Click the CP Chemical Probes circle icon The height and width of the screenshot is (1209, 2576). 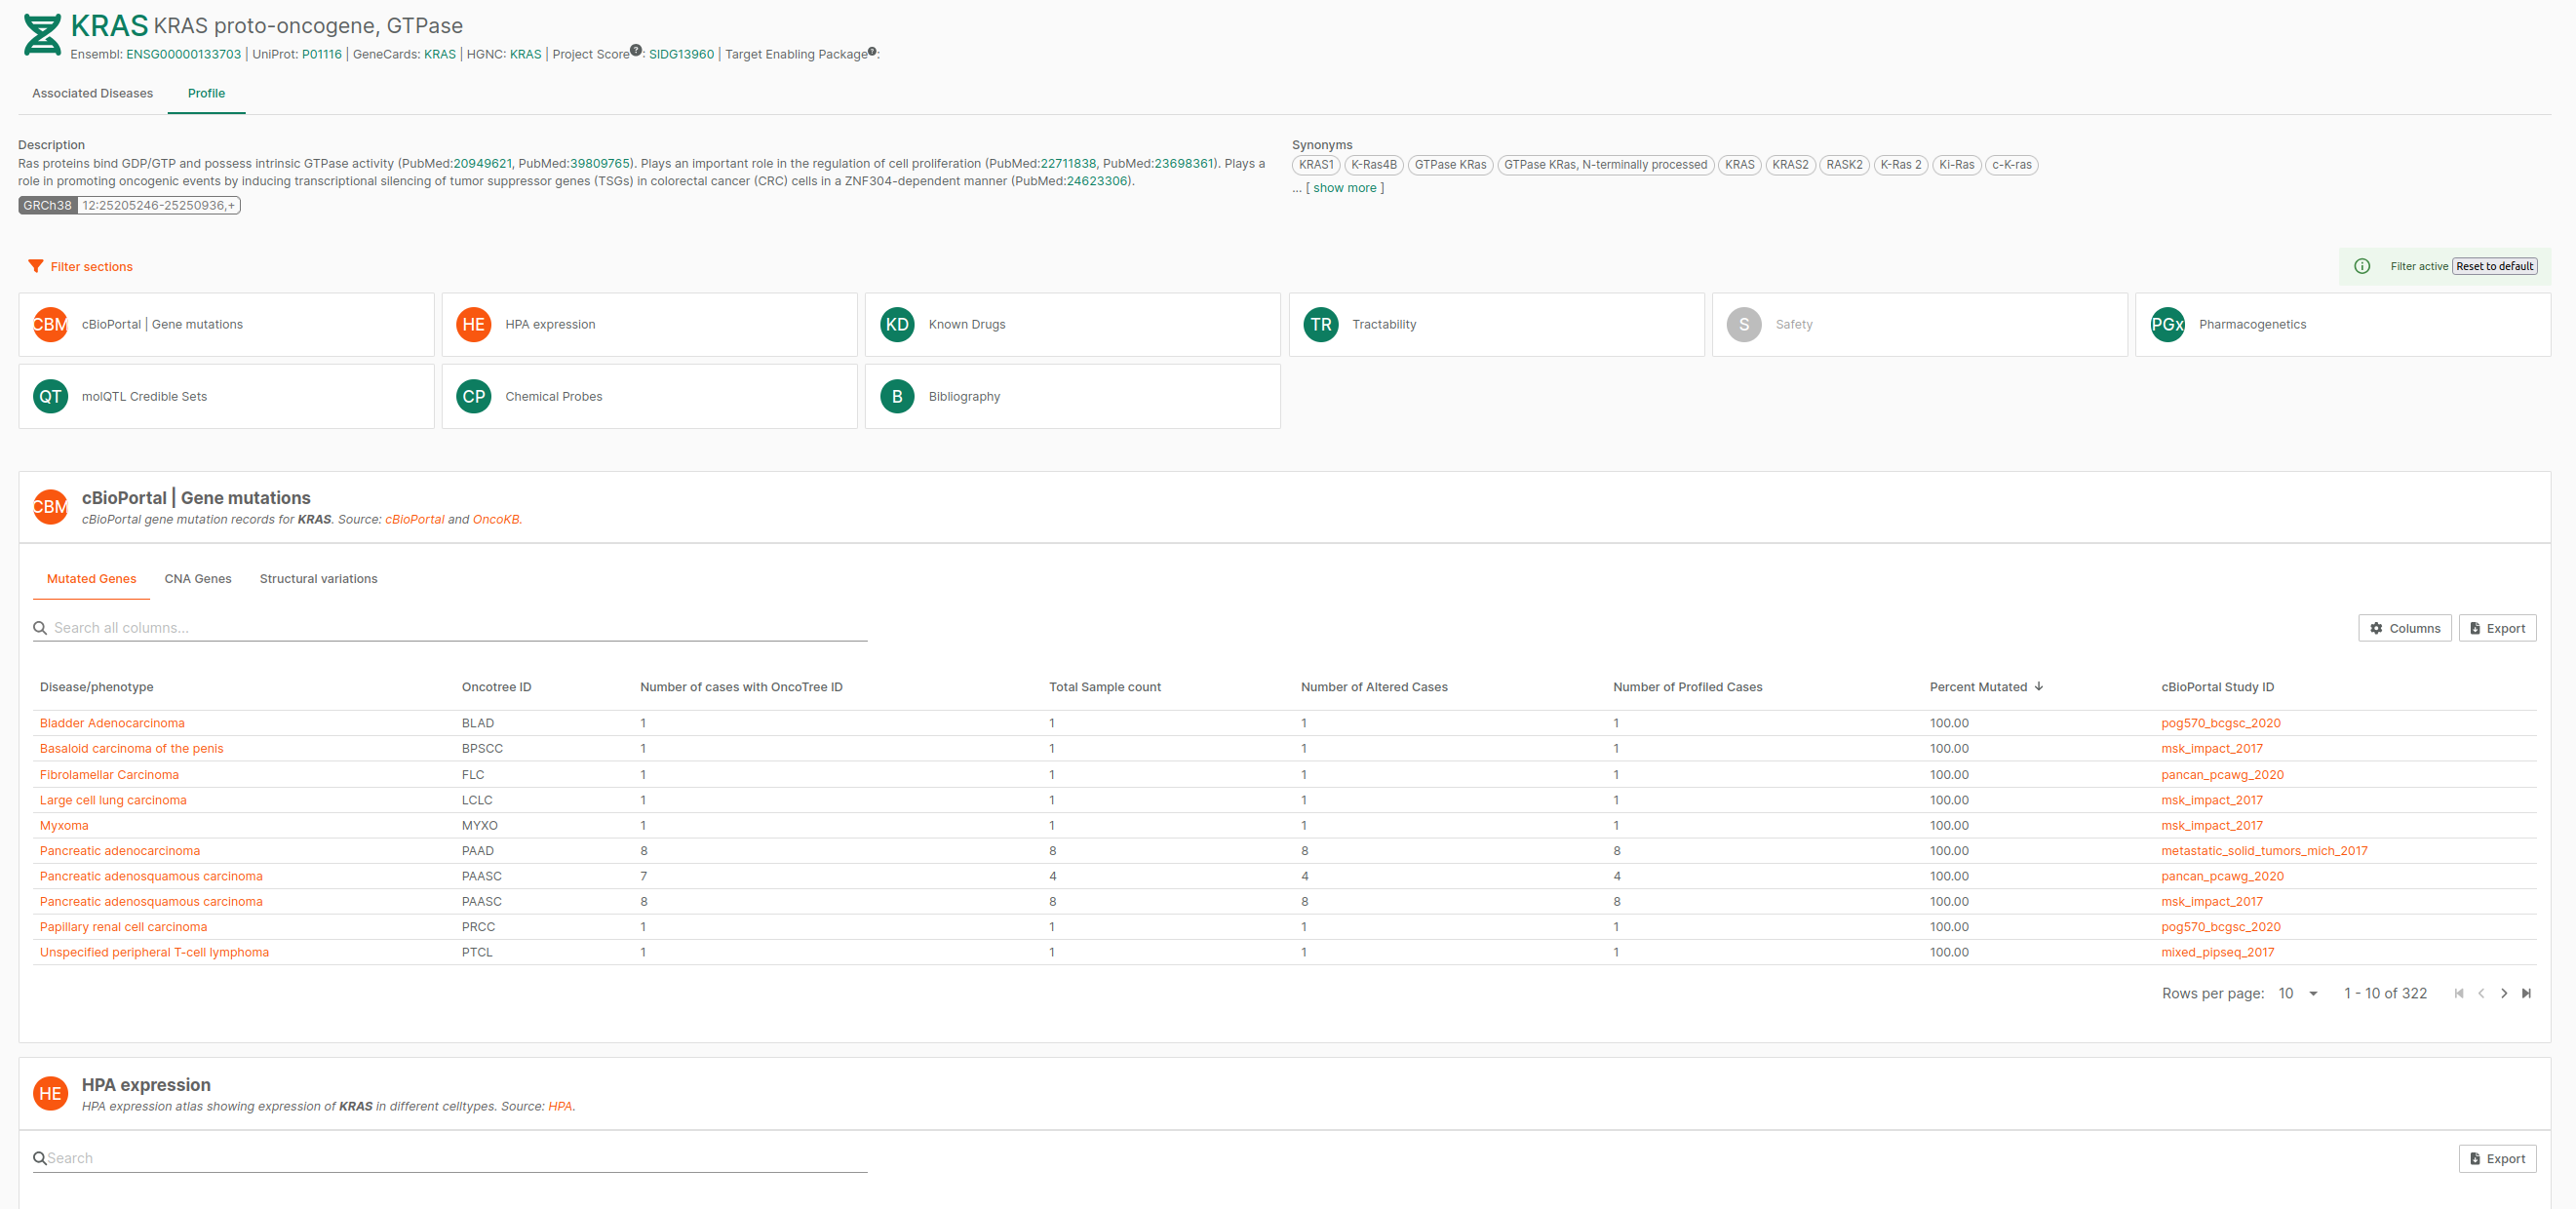point(473,397)
